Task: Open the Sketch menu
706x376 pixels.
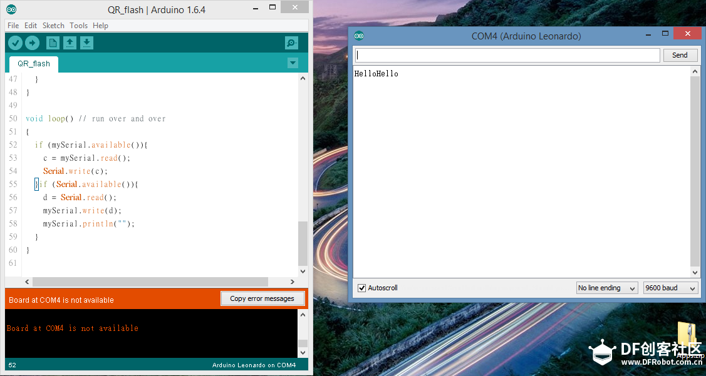Action: point(54,26)
